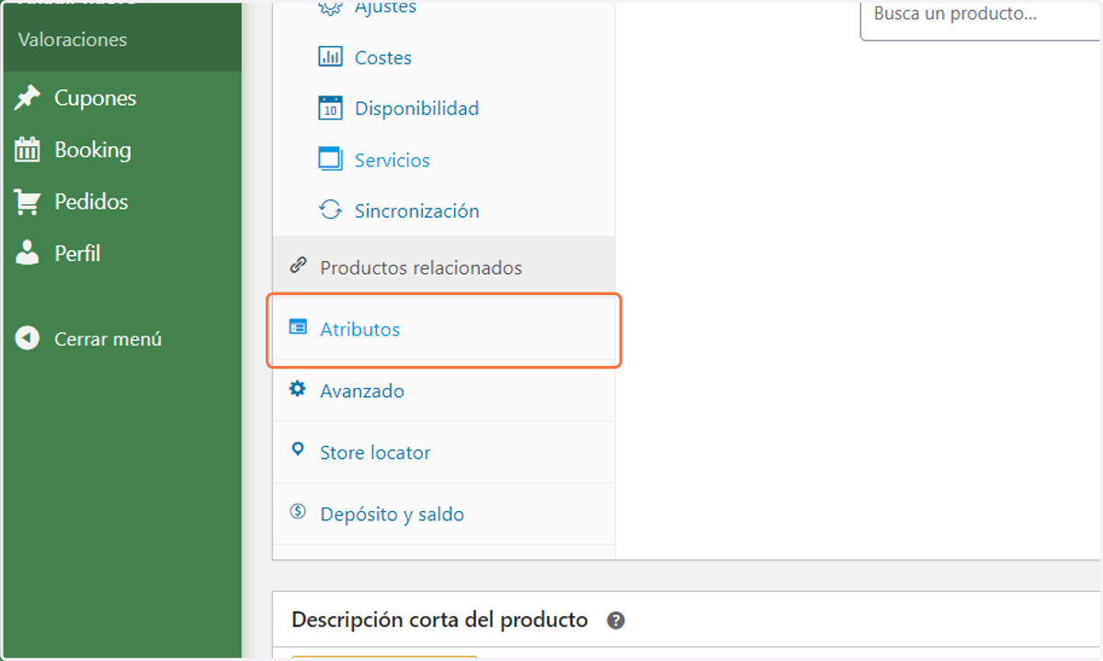Open Valoraciones in the sidebar
The height and width of the screenshot is (661, 1103).
pyautogui.click(x=73, y=40)
